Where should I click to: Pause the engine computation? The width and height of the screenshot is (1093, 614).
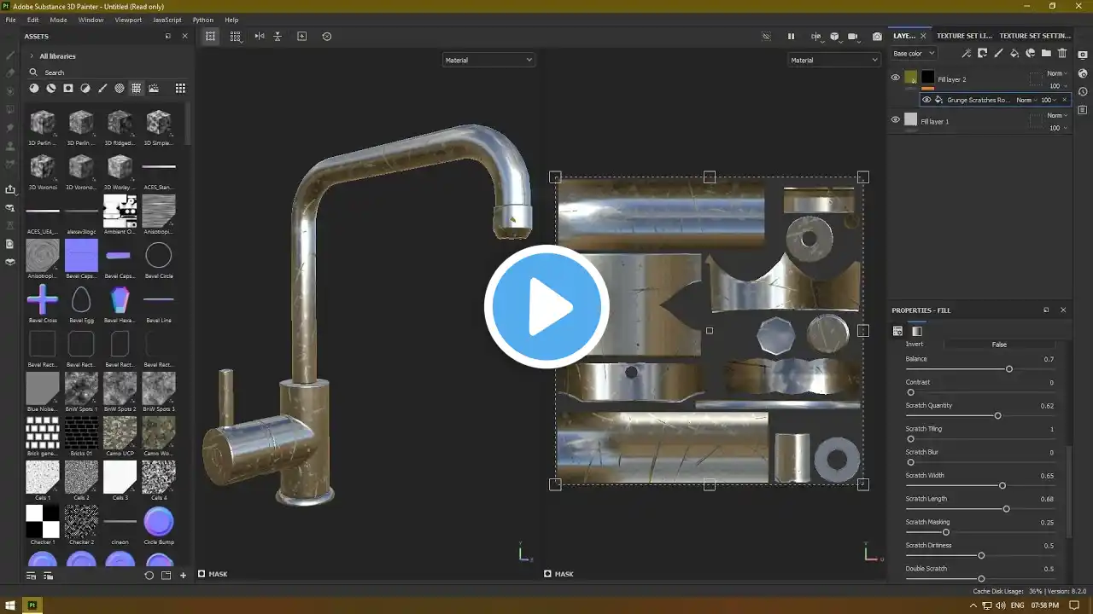point(791,36)
